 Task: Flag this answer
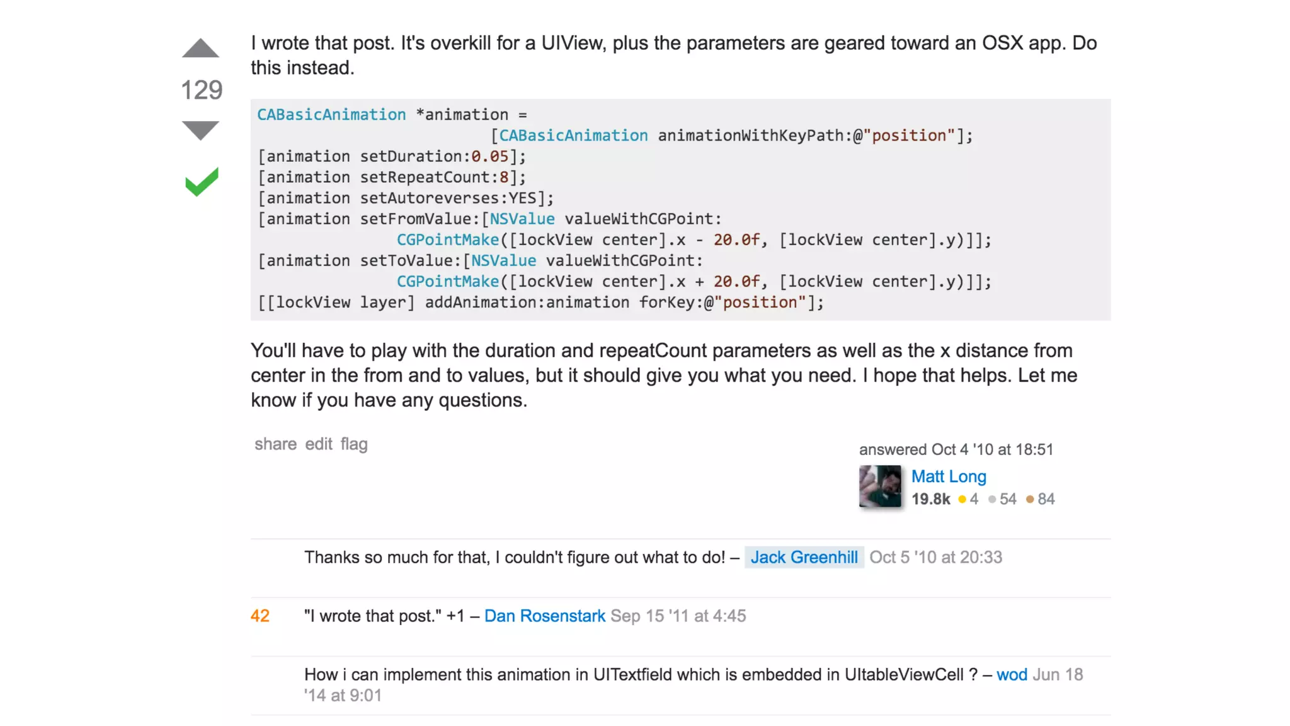tap(354, 444)
